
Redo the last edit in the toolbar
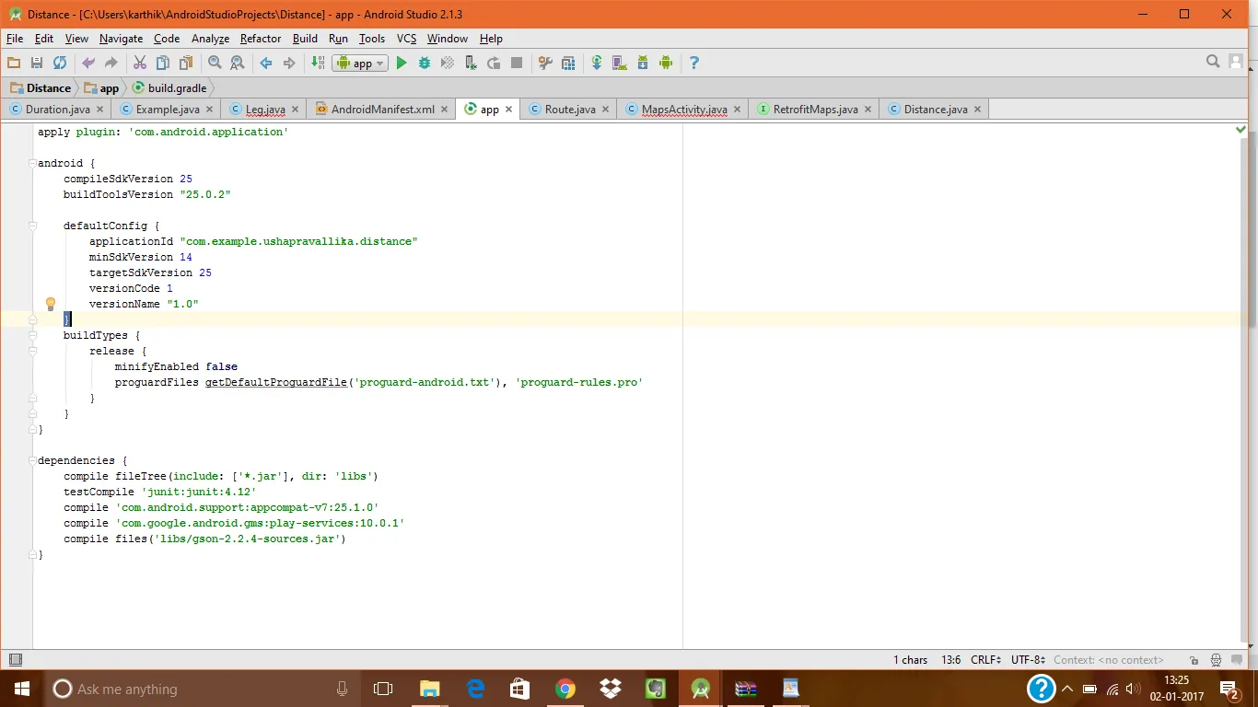click(111, 63)
